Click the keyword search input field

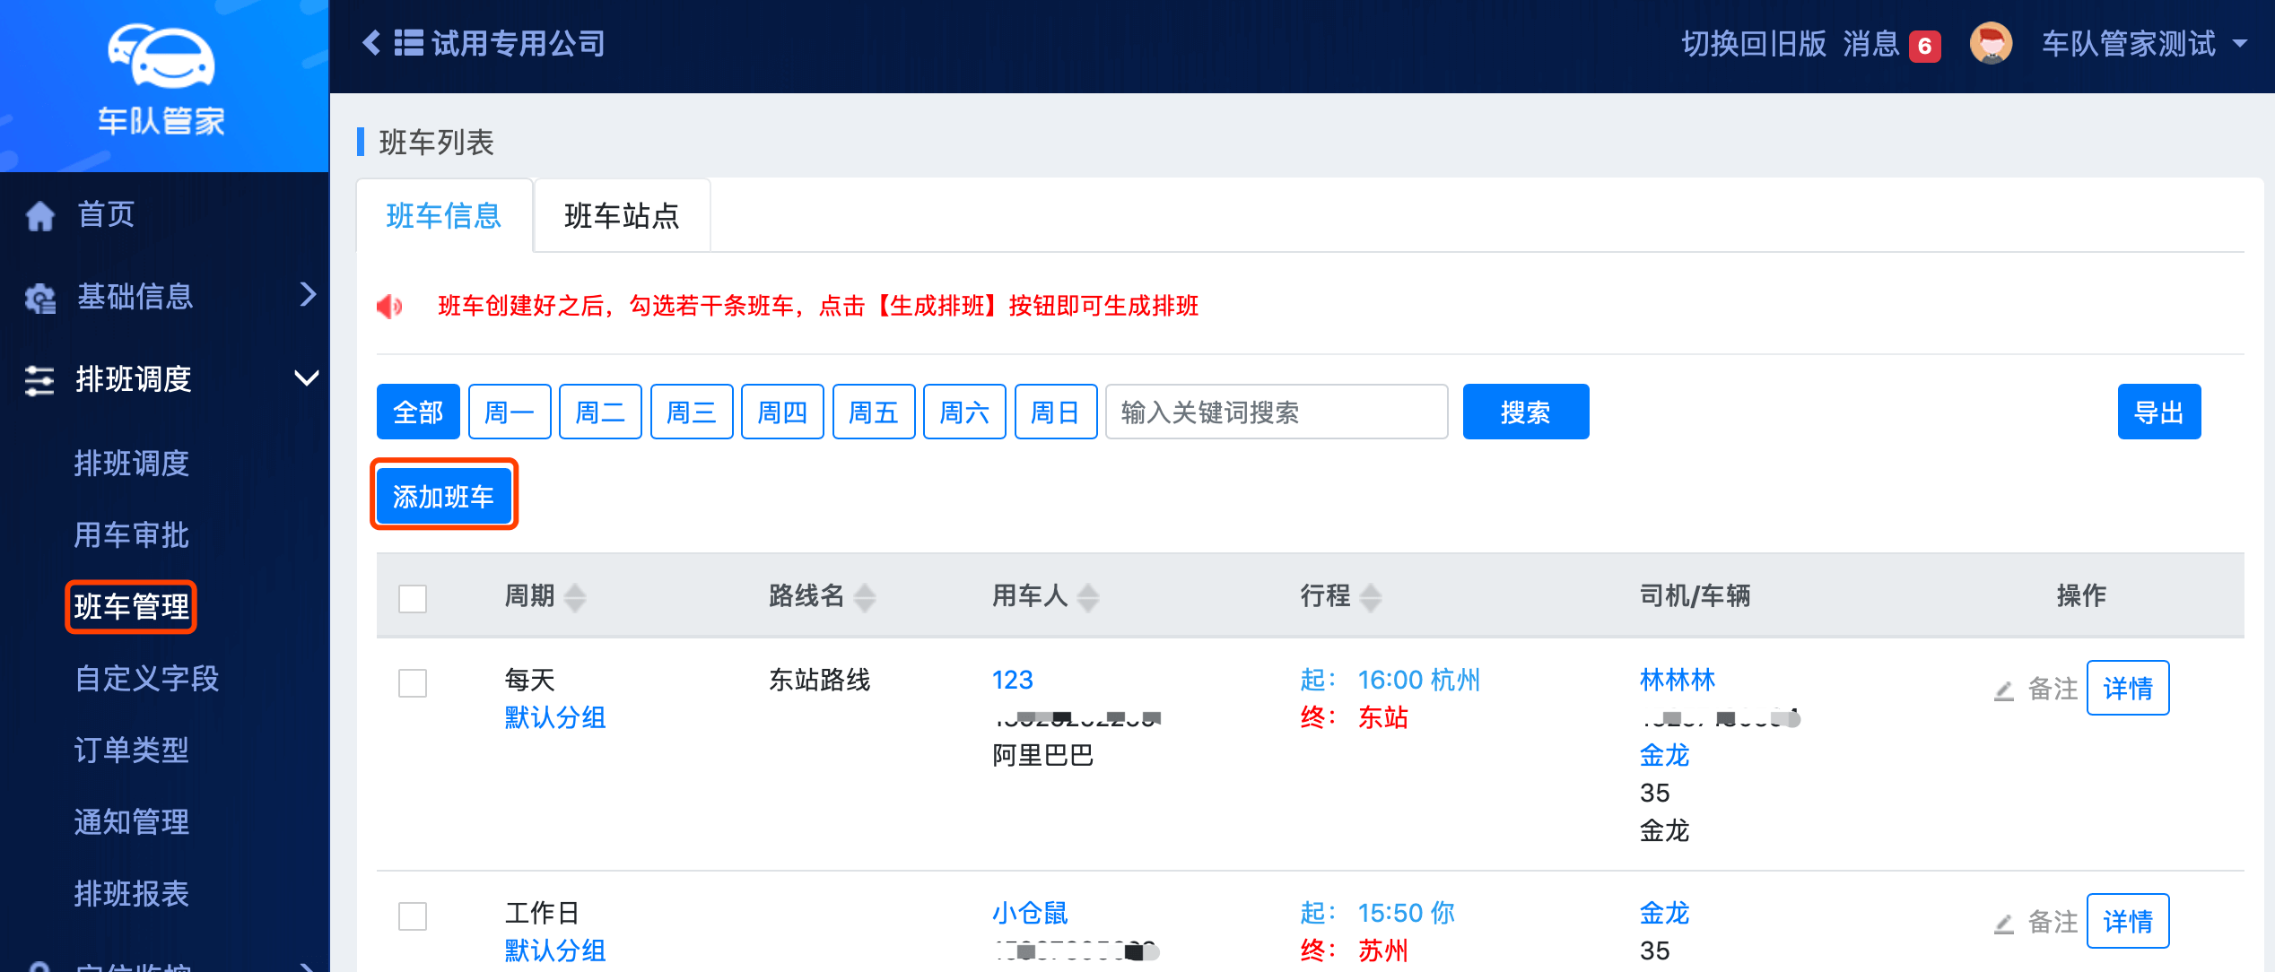click(x=1276, y=412)
